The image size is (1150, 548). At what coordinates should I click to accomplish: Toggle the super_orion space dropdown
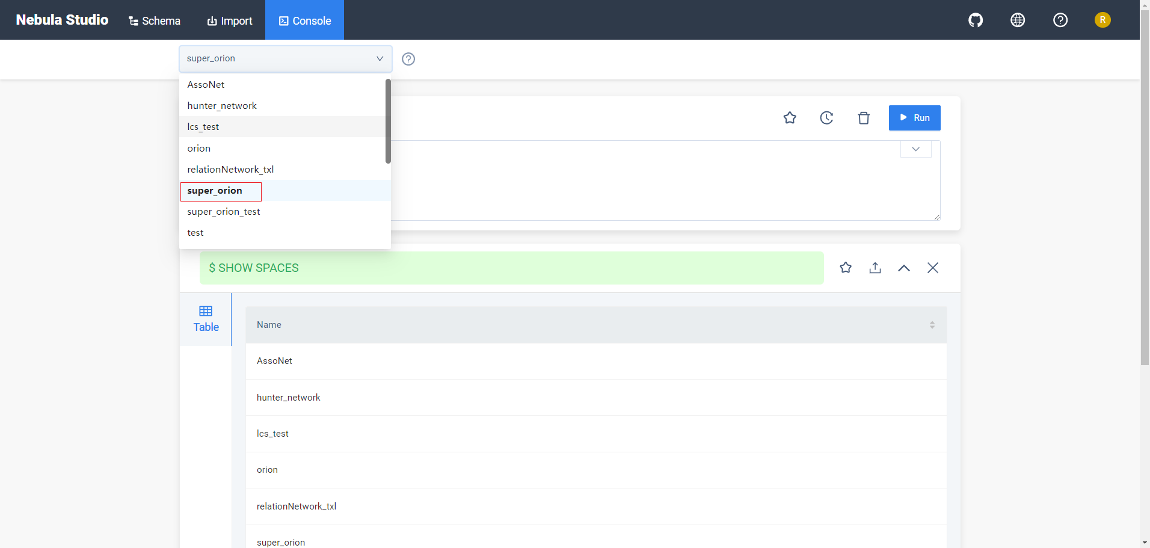(286, 59)
